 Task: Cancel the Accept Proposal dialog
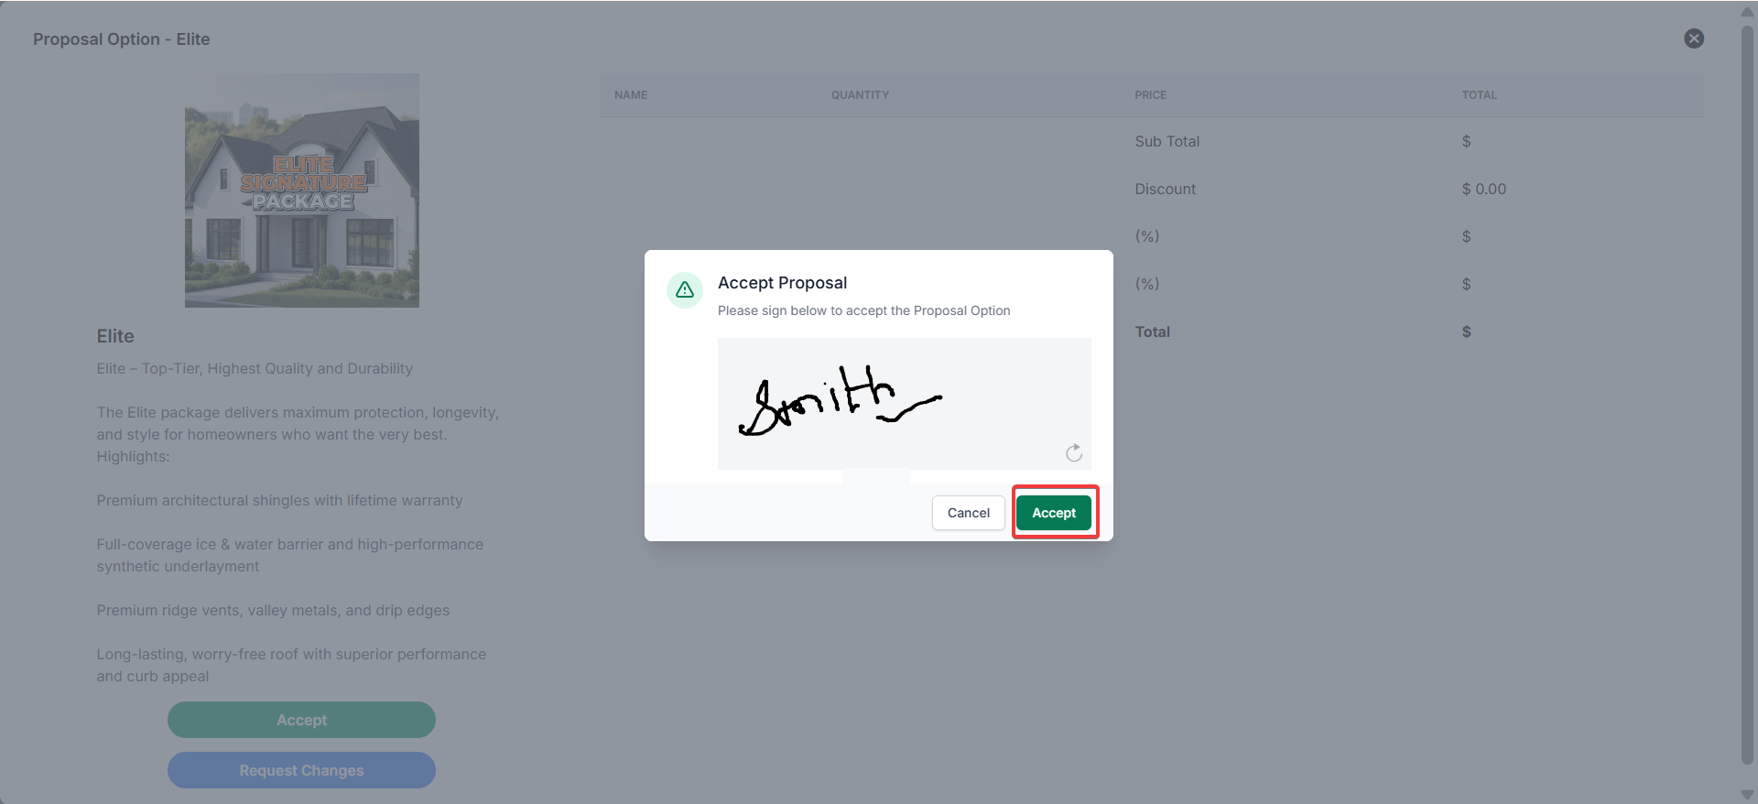tap(968, 513)
